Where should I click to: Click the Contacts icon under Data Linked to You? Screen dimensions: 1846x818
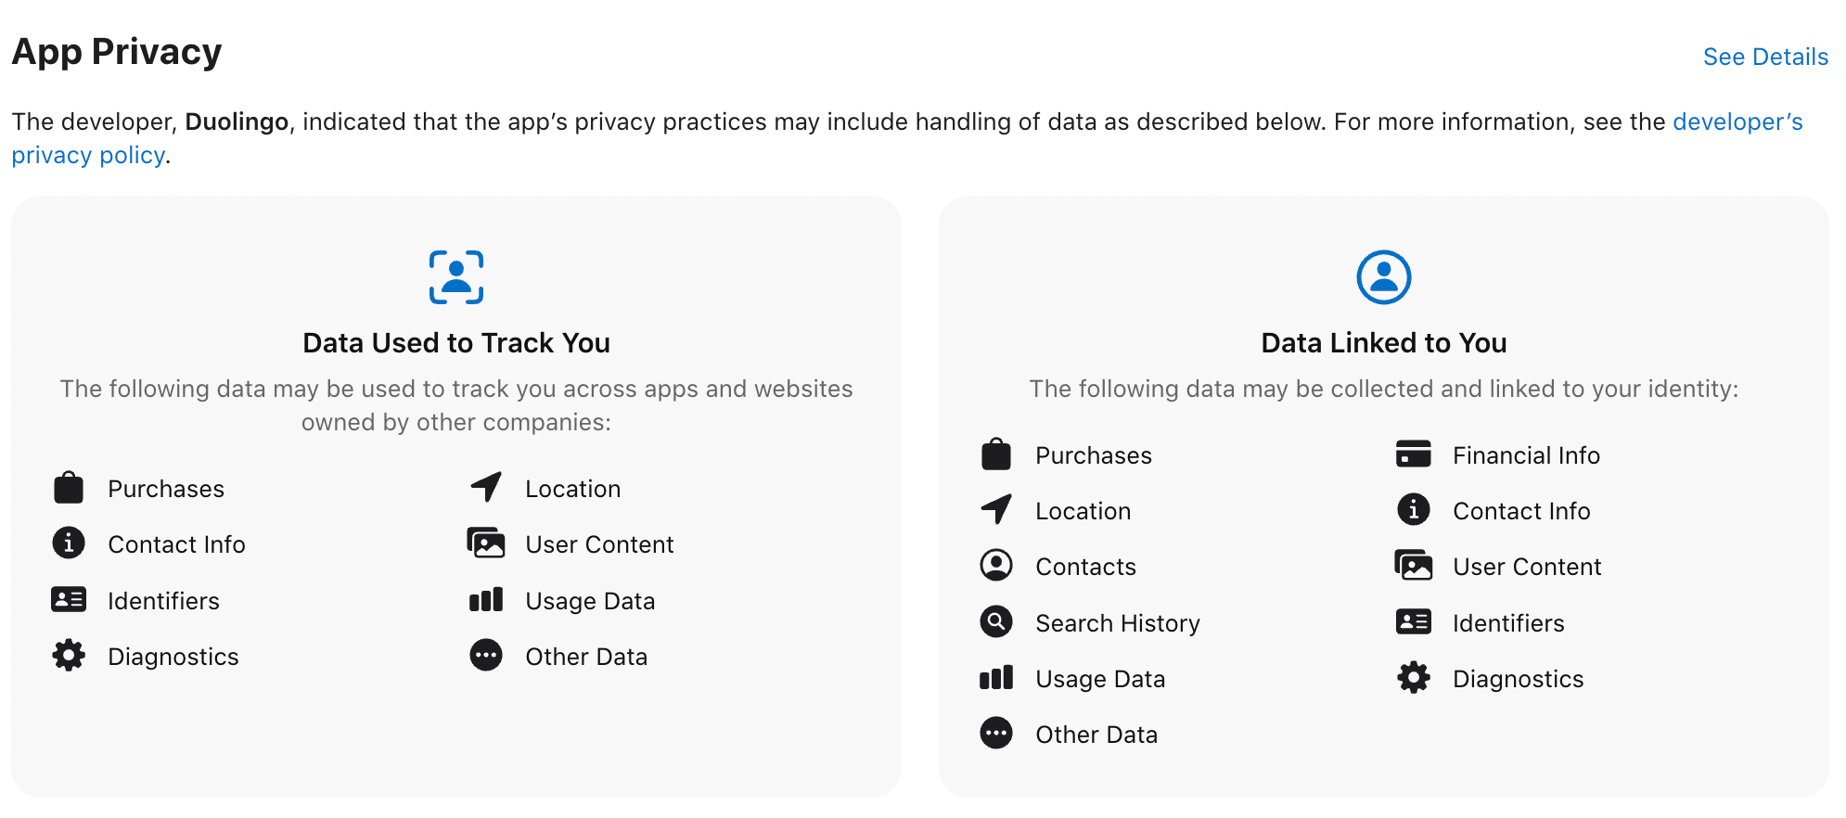pyautogui.click(x=995, y=566)
